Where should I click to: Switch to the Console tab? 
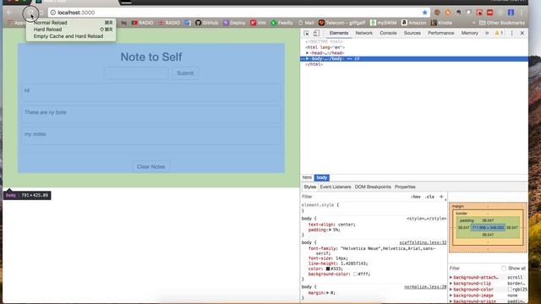388,33
